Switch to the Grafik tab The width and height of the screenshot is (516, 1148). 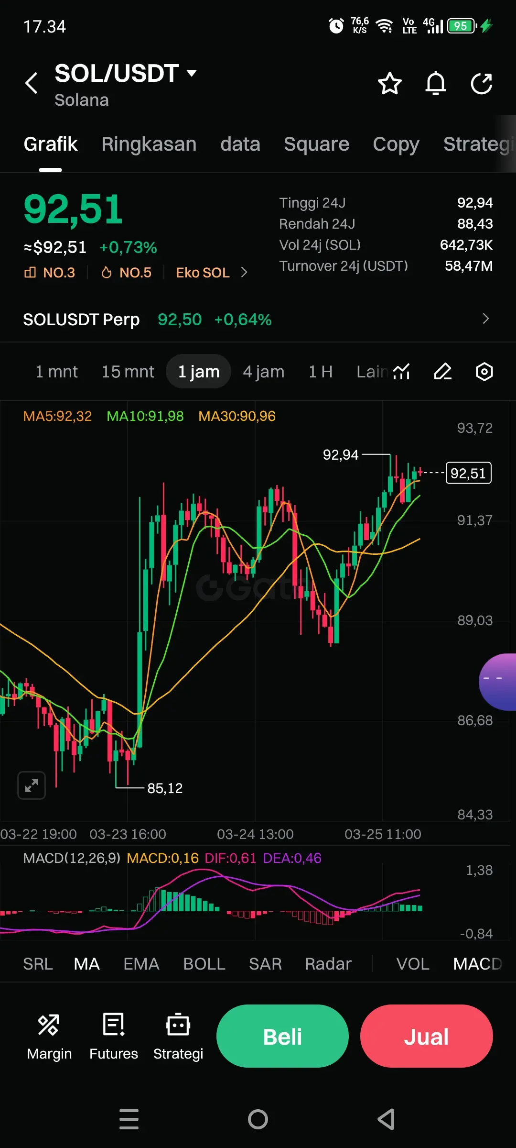pyautogui.click(x=51, y=144)
